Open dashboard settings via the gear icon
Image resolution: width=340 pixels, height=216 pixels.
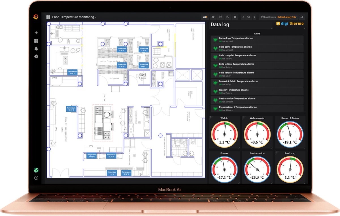click(x=235, y=17)
